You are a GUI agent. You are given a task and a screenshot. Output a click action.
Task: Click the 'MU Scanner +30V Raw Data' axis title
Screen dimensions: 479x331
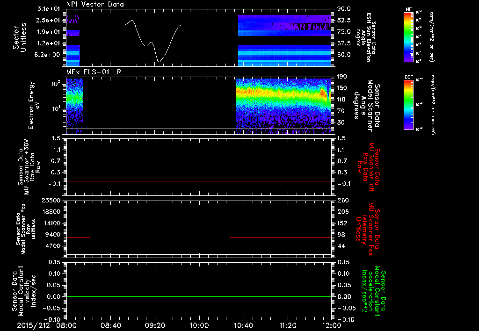[x=29, y=167]
